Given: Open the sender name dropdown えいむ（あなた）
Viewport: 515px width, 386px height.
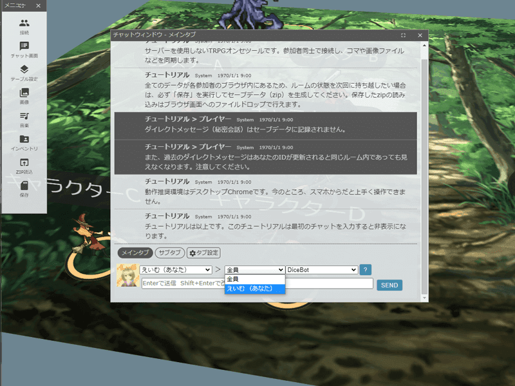Looking at the screenshot, I should coord(176,269).
